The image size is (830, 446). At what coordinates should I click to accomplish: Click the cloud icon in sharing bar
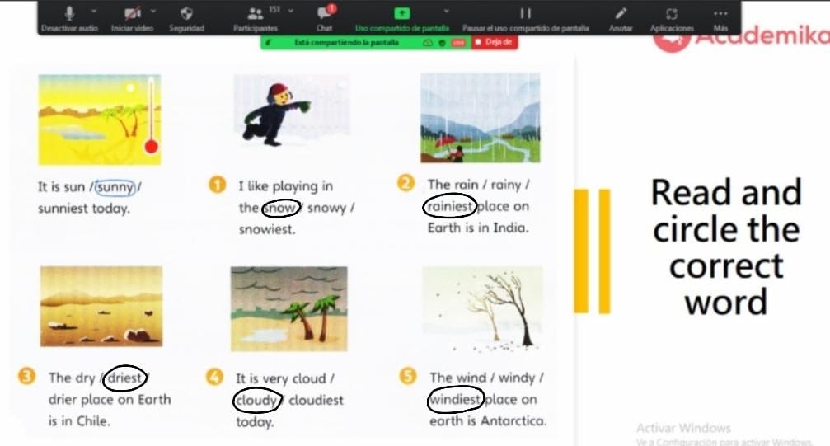point(428,42)
